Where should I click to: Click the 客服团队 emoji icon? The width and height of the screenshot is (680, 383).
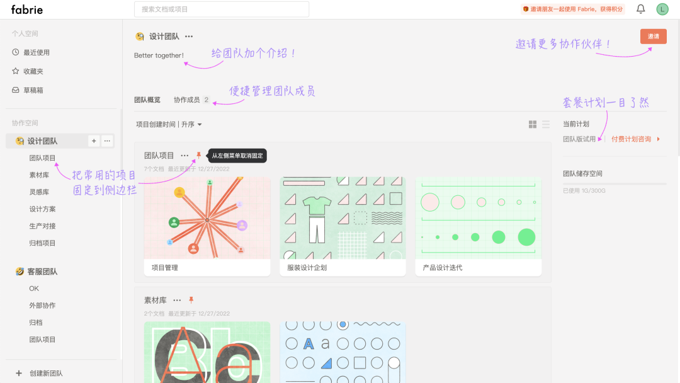coord(20,272)
